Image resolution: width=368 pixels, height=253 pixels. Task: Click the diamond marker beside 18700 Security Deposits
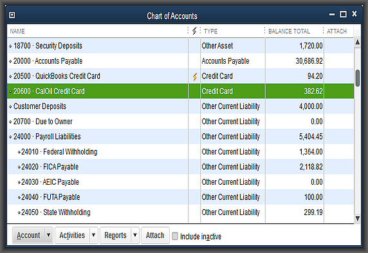(10, 46)
